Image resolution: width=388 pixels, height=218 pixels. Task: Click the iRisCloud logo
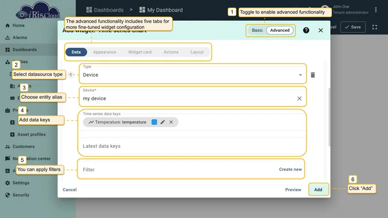38,11
